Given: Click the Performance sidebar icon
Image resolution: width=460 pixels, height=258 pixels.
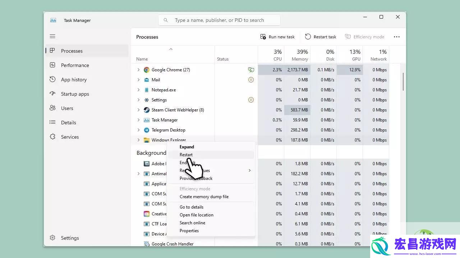Looking at the screenshot, I should 52,65.
